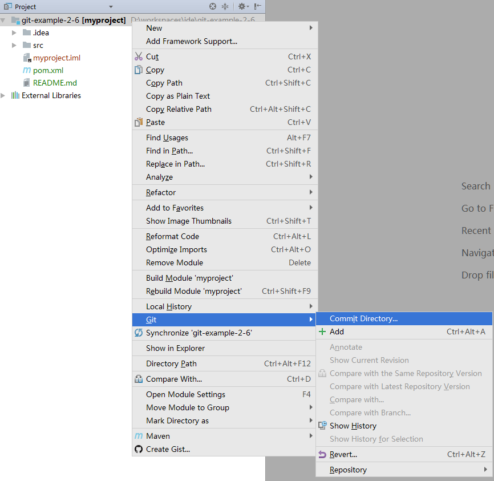
Task: Click the Show History clock icon
Action: click(322, 426)
